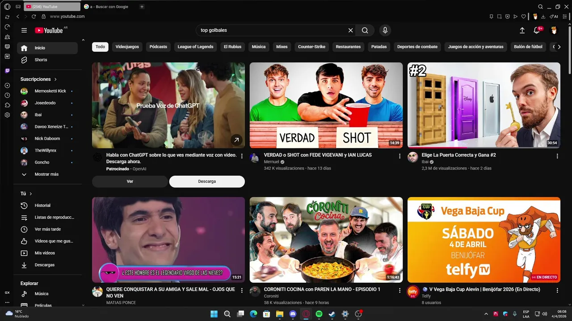This screenshot has height=321, width=572.
Task: Open Opera sidebar settings gear
Action: click(x=7, y=115)
